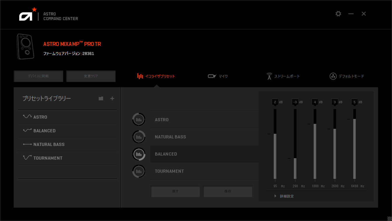
Task: Click the 変更クリア button
Action: tap(91, 76)
